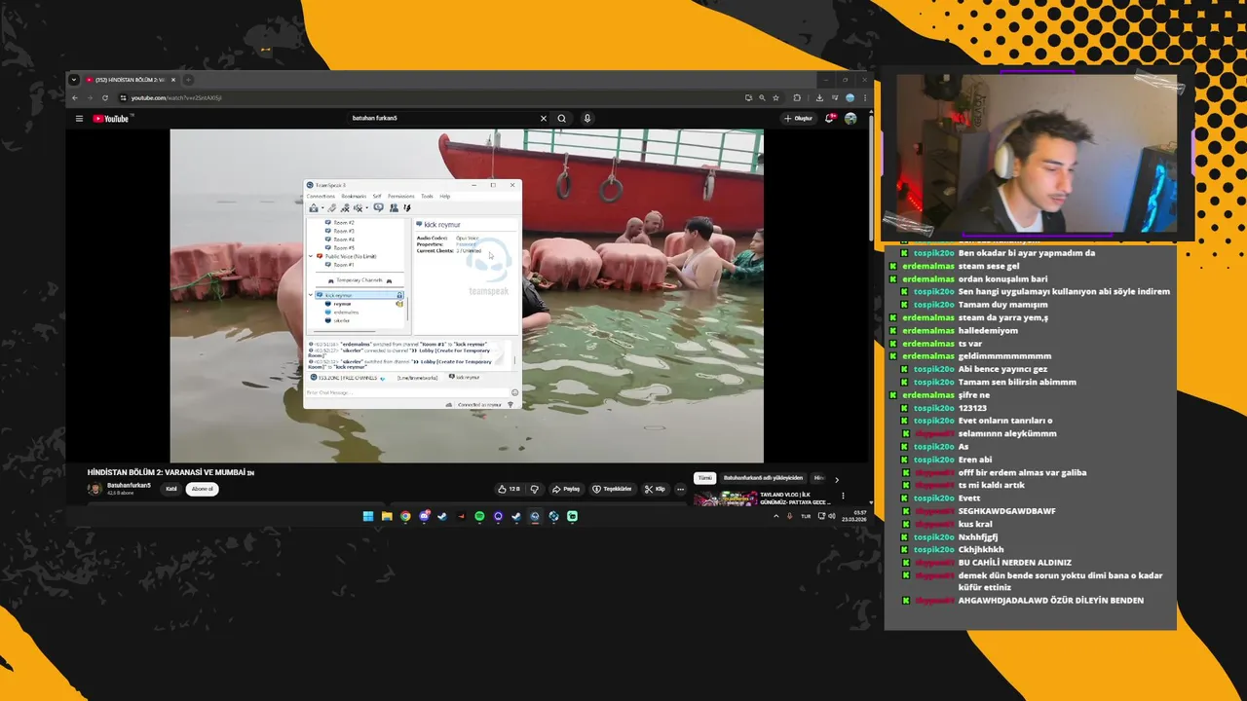Click the Katıl join button
Screen dimensions: 1247x701
tap(171, 489)
